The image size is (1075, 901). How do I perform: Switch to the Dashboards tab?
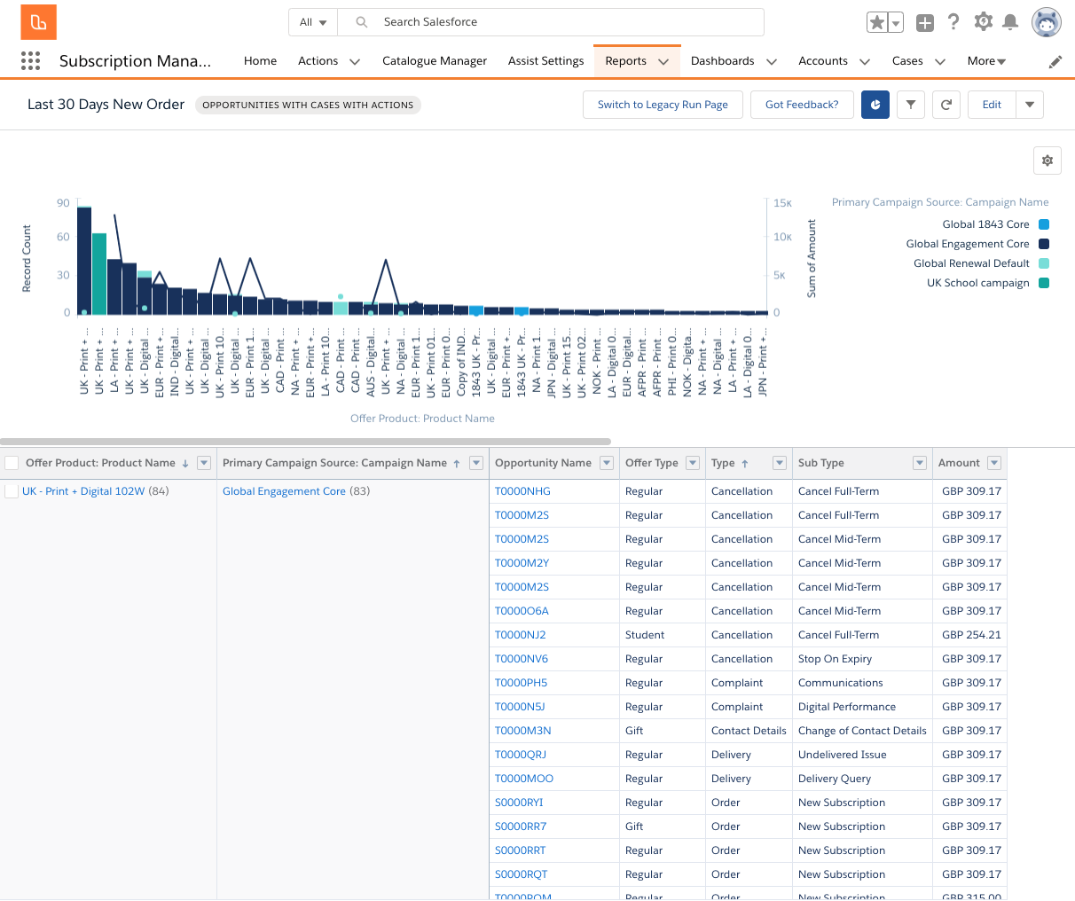pyautogui.click(x=723, y=61)
